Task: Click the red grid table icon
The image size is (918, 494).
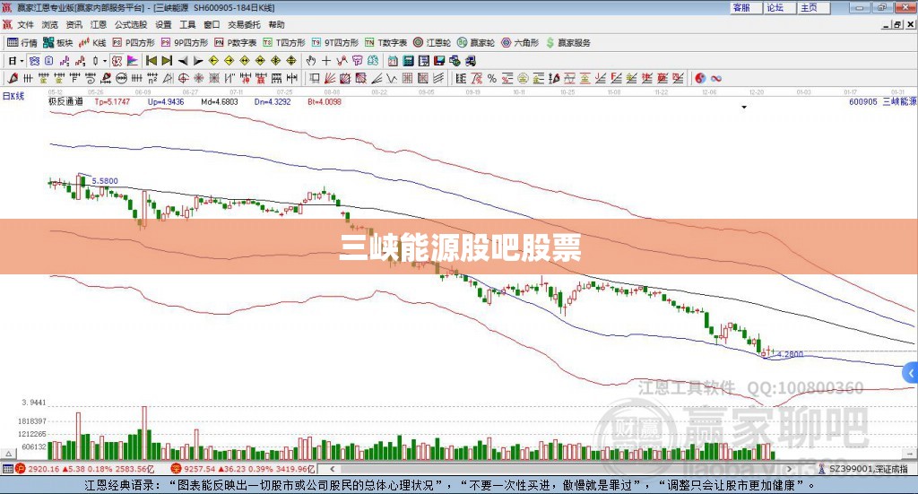Action: point(408,78)
